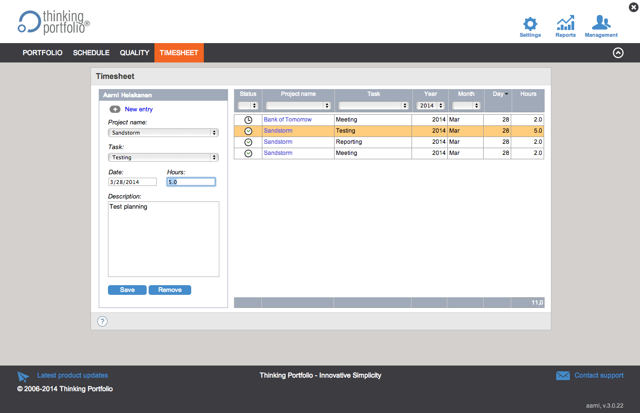Click the Hours column header
This screenshot has height=413, width=640.
point(528,94)
